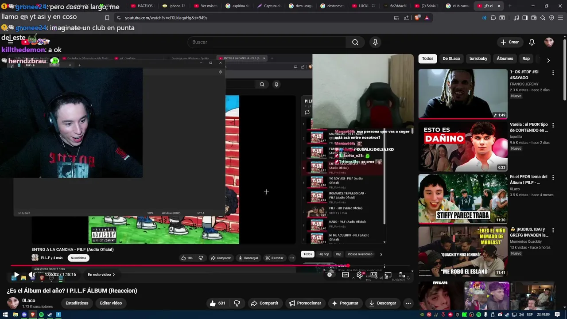Bookmark the page with the bookmark icon
This screenshot has height=319, width=567.
[107, 18]
